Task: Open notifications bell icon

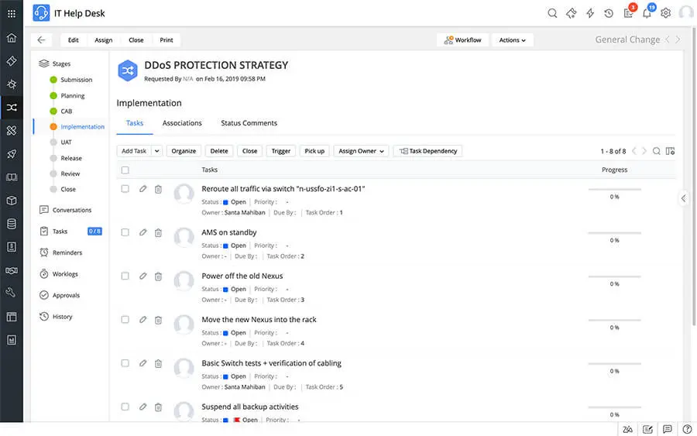Action: pos(647,13)
